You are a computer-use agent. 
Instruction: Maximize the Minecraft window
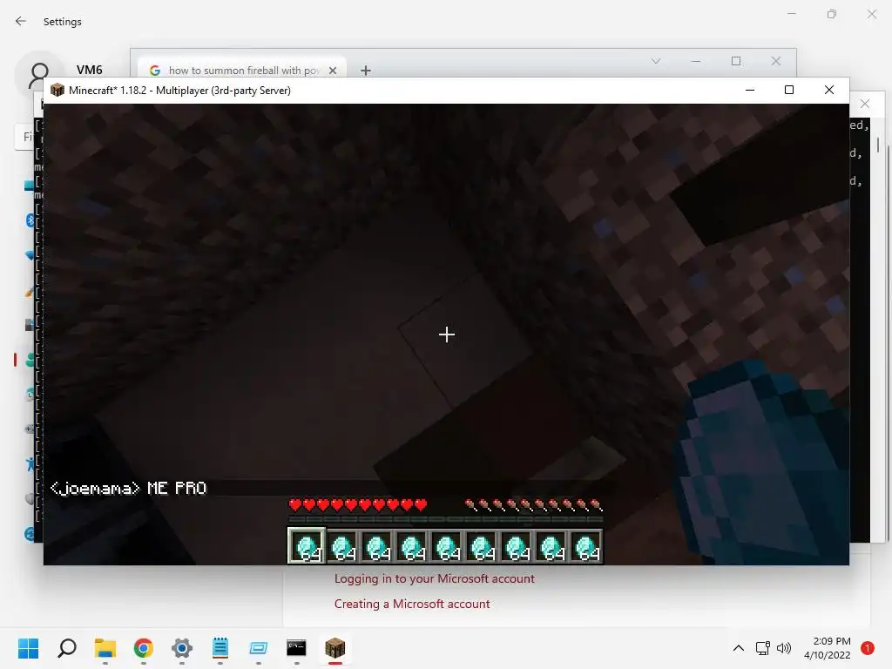pos(789,90)
